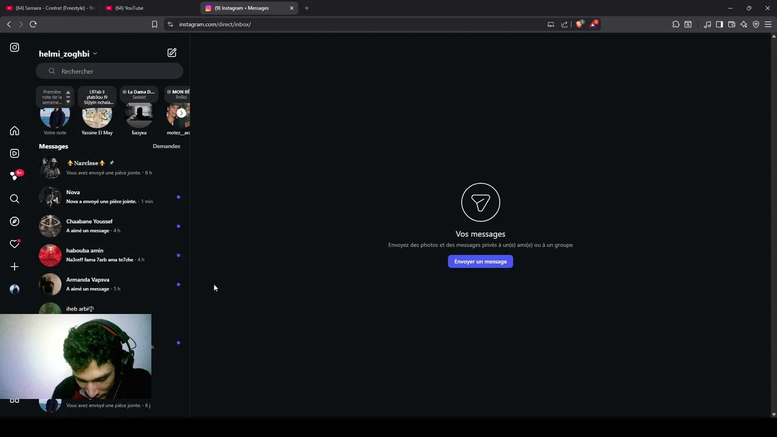Open the sidebar Search magnifier

click(x=15, y=199)
